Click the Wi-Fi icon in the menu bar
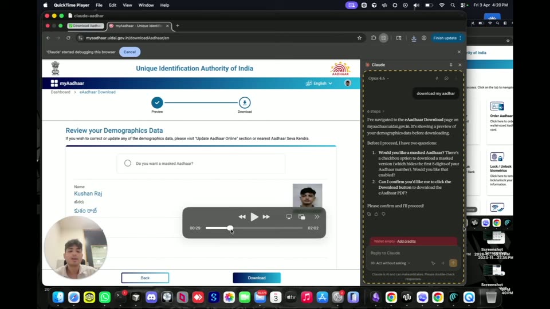550x309 pixels. (x=442, y=5)
